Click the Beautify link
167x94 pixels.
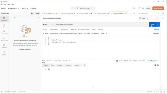(x=156, y=33)
